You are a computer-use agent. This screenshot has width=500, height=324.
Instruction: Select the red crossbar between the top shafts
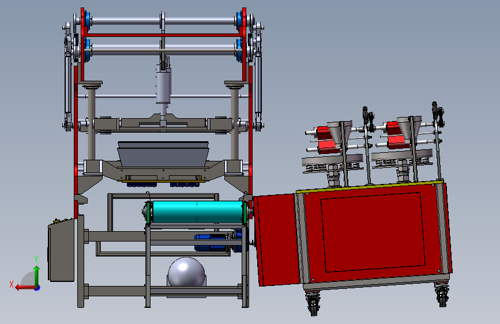pos(163,35)
